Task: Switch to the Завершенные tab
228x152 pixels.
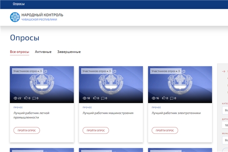Action: point(69,52)
